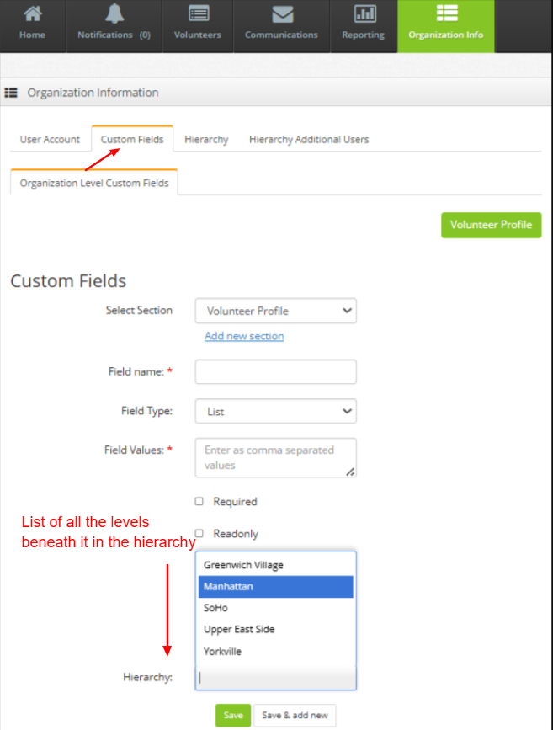Screen dimensions: 553x730
Task: Click the Organization Information list icon
Action: coord(12,93)
